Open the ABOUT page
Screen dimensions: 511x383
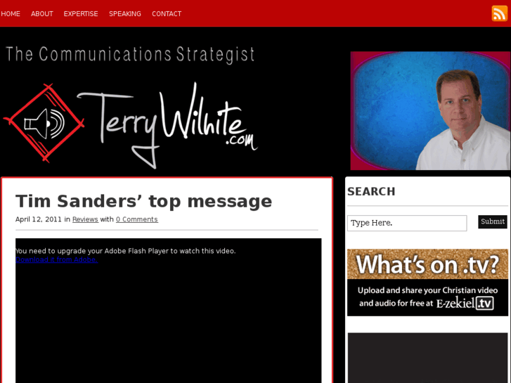point(42,13)
